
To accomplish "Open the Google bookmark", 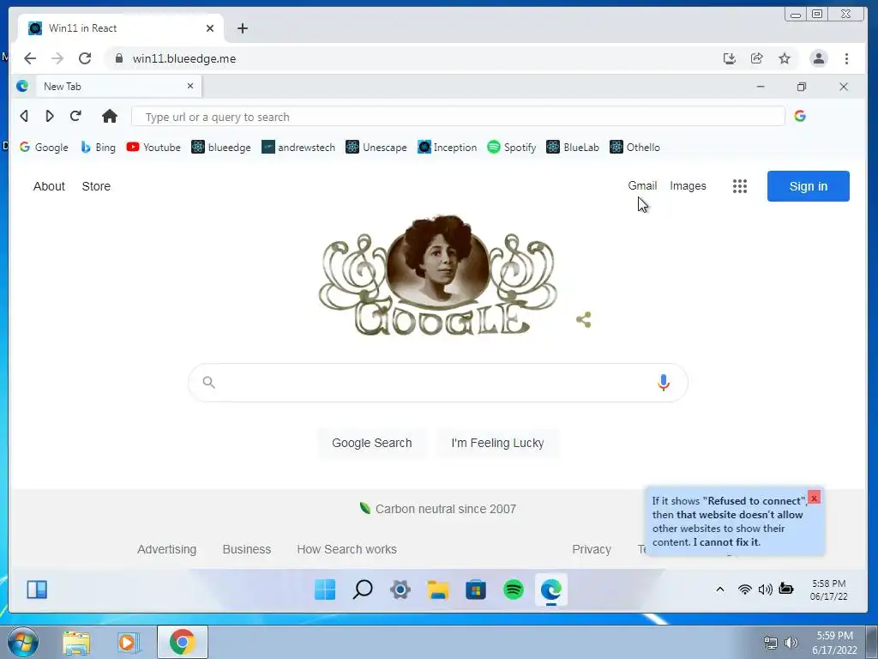I will [44, 148].
